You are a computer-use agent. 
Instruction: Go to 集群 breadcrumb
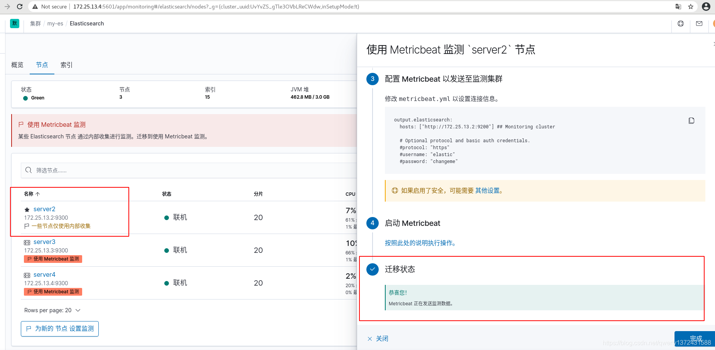tap(35, 24)
